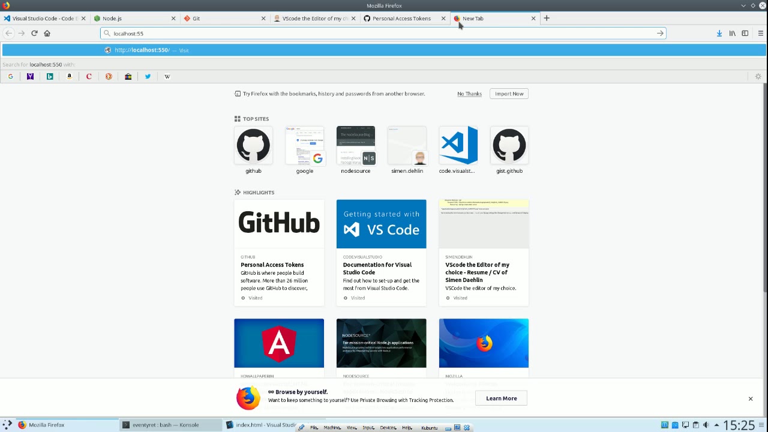Show the sidebars icon
Viewport: 768px width, 432px height.
coord(745,33)
